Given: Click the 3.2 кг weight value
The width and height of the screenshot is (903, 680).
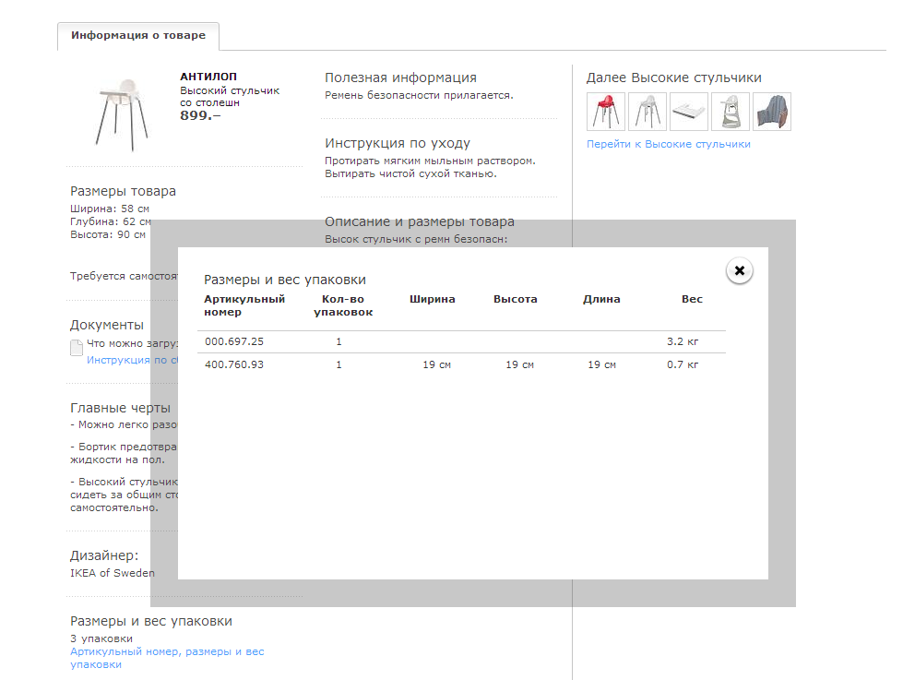Looking at the screenshot, I should (683, 341).
